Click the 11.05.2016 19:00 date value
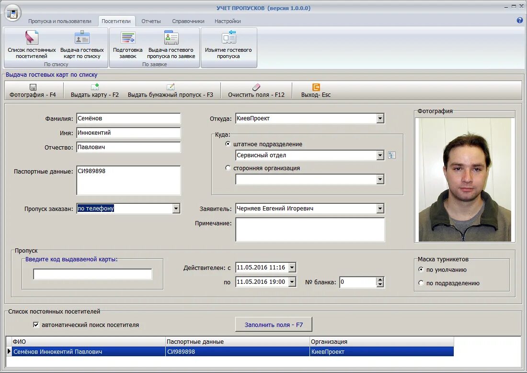The width and height of the screenshot is (527, 373). pos(261,282)
